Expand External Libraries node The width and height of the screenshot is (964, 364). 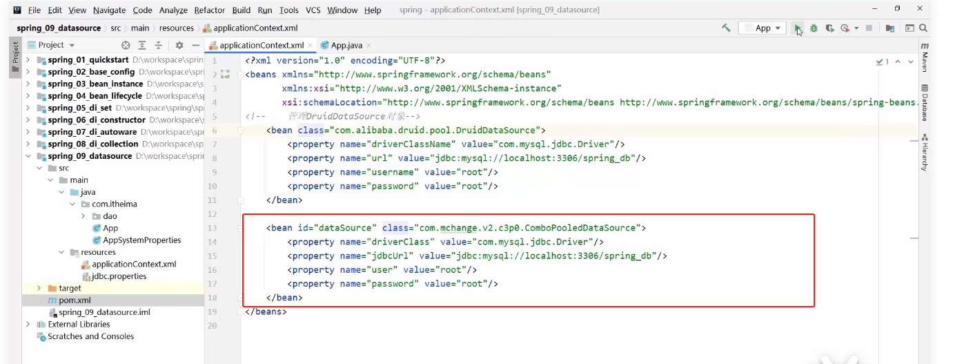(x=28, y=324)
